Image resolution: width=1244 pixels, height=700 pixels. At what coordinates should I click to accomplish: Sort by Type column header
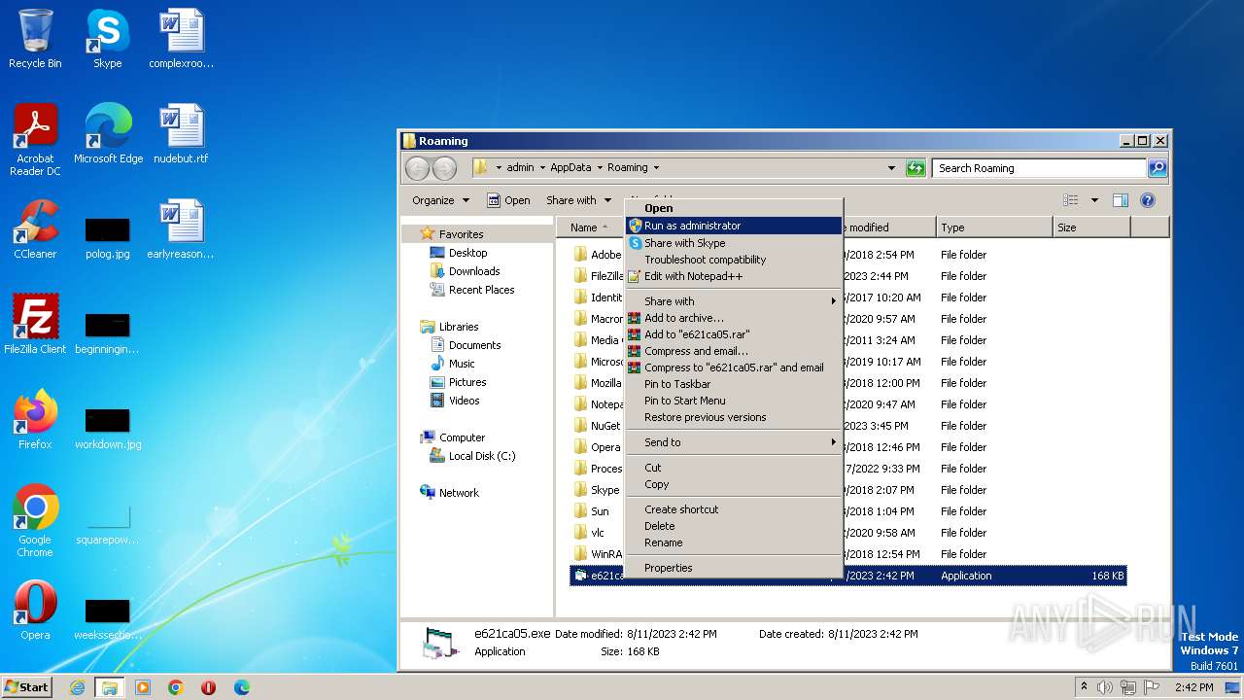(x=994, y=227)
